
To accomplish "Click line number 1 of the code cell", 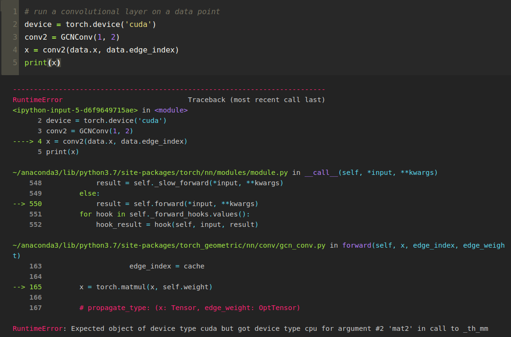I will 15,11.
